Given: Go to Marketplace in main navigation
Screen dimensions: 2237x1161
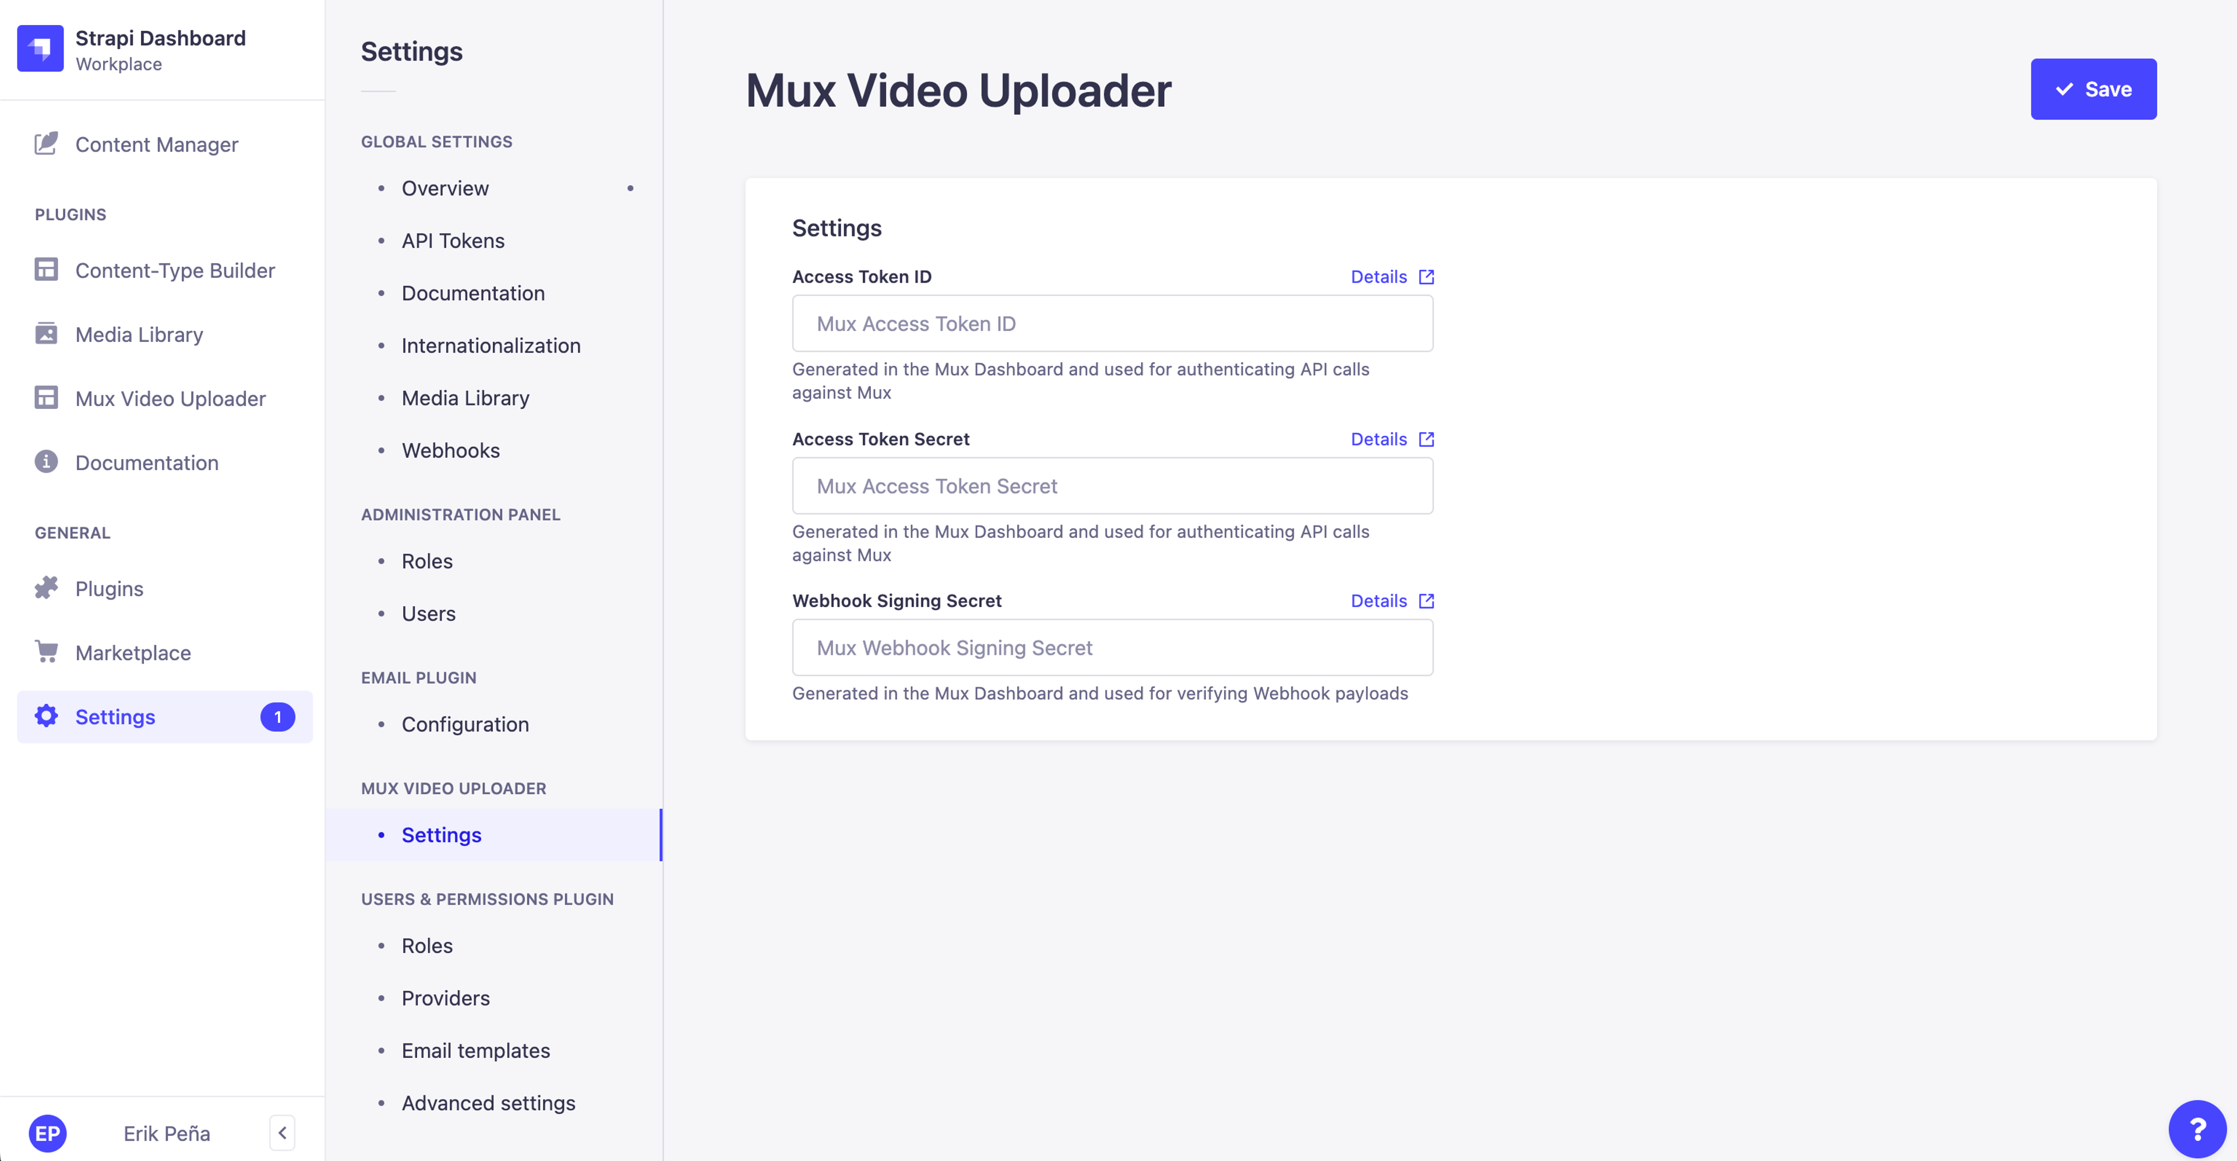Looking at the screenshot, I should tap(164, 653).
